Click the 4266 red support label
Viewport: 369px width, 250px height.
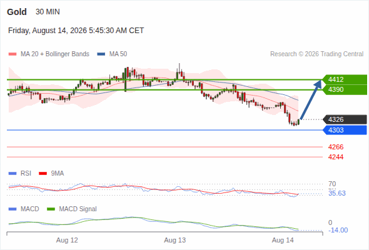point(336,147)
